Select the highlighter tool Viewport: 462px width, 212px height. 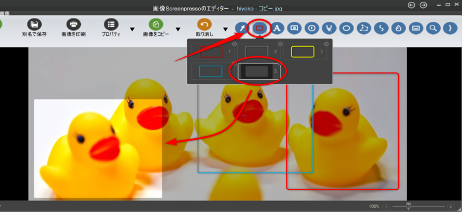[x=329, y=28]
